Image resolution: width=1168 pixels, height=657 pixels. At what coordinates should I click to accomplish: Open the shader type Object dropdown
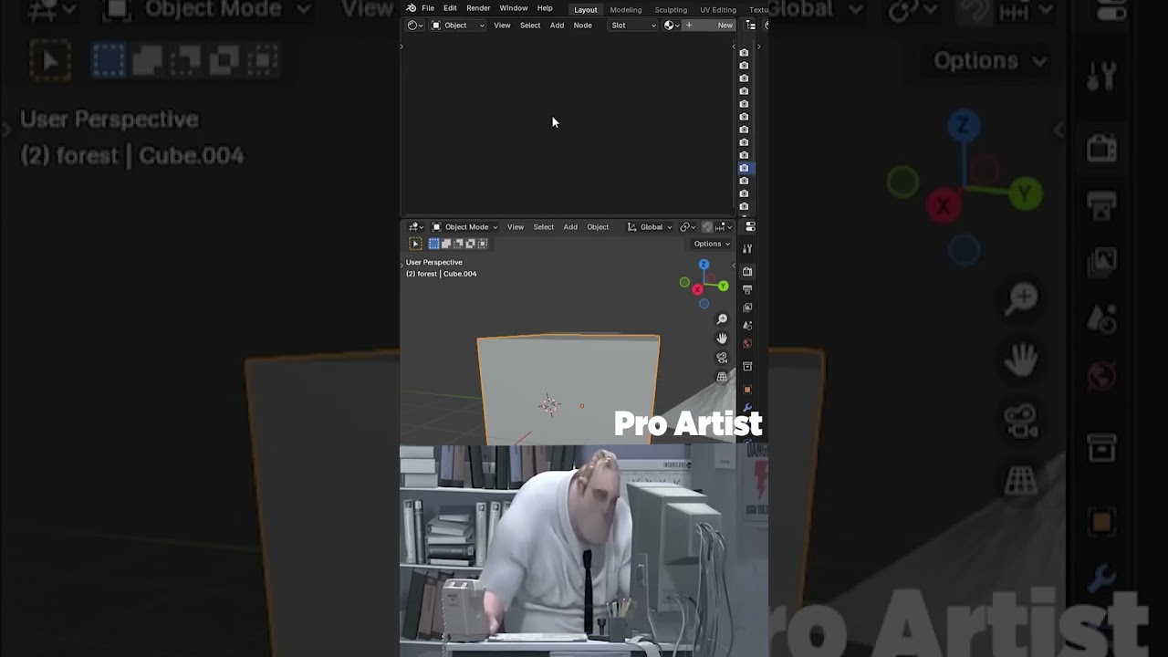tap(457, 26)
